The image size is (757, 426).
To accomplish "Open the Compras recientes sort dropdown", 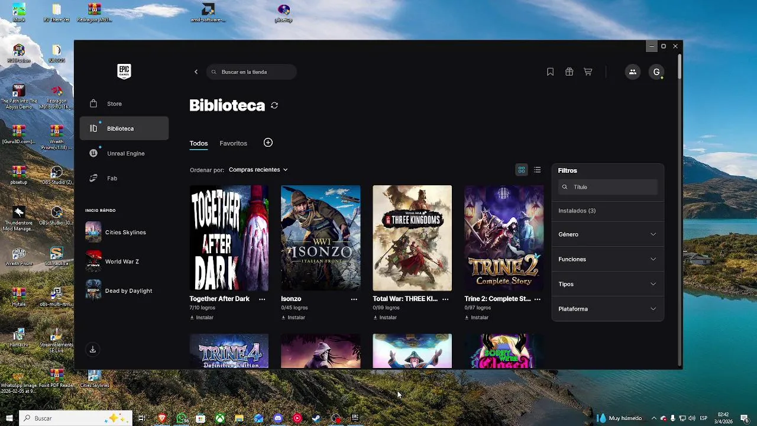I will tap(258, 170).
